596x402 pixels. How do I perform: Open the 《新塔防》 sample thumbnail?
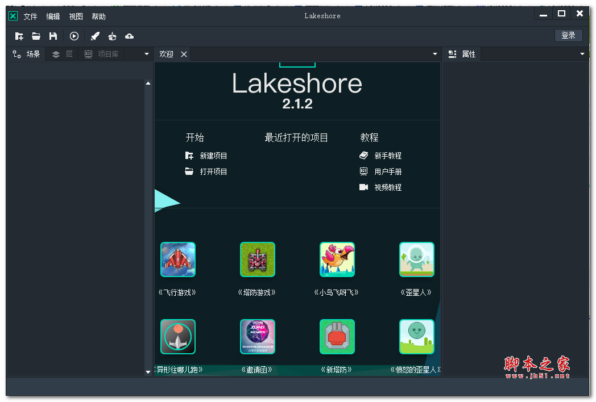pyautogui.click(x=337, y=337)
